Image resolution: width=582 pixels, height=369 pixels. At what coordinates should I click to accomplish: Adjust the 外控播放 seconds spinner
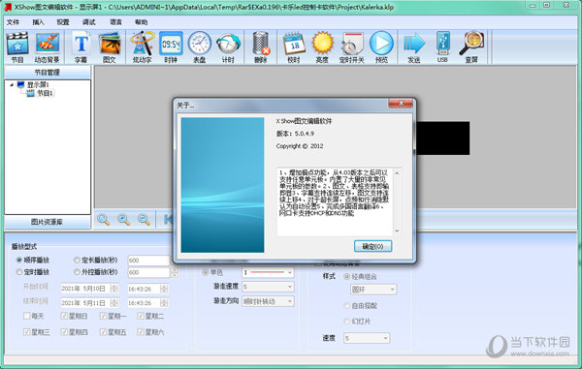point(174,273)
